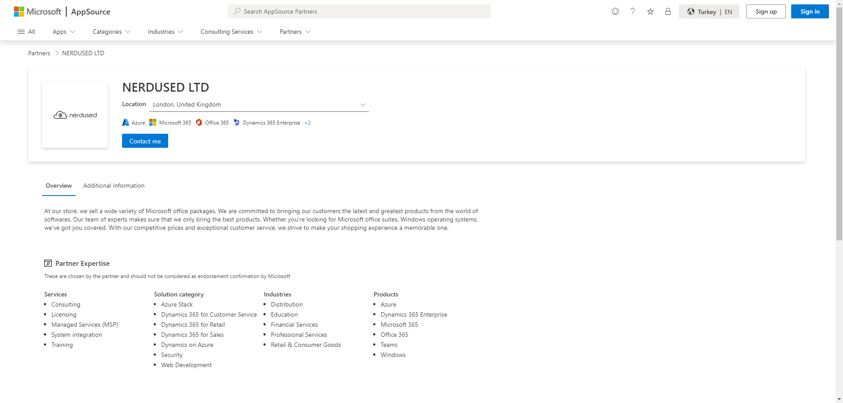The width and height of the screenshot is (843, 403).
Task: Click the Azure product icon
Action: click(x=126, y=123)
